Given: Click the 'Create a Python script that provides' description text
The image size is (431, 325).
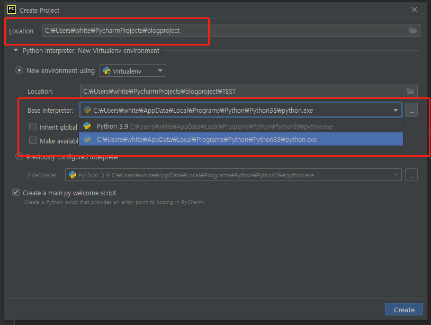Looking at the screenshot, I should coord(114,202).
